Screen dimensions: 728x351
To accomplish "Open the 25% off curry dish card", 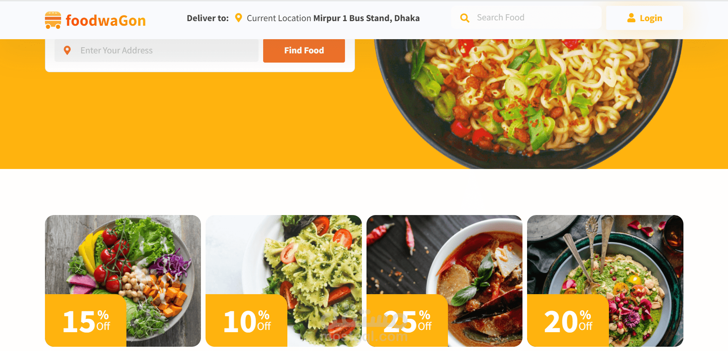I will [444, 281].
